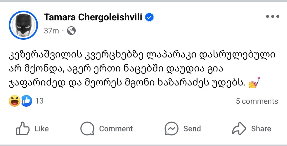View the 13 reactions list

tap(40, 101)
